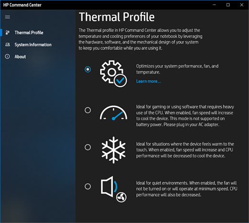Open the hamburger navigation menu
The height and width of the screenshot is (223, 249).
tap(7, 17)
